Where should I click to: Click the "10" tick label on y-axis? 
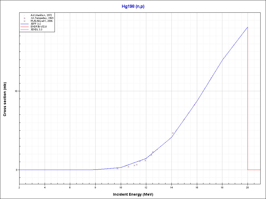[16, 91]
